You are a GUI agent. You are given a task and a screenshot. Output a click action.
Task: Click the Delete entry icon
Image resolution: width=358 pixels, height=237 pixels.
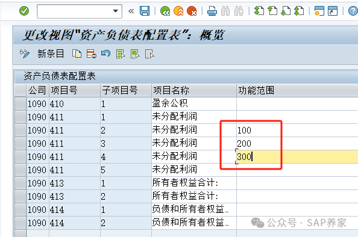click(x=92, y=54)
